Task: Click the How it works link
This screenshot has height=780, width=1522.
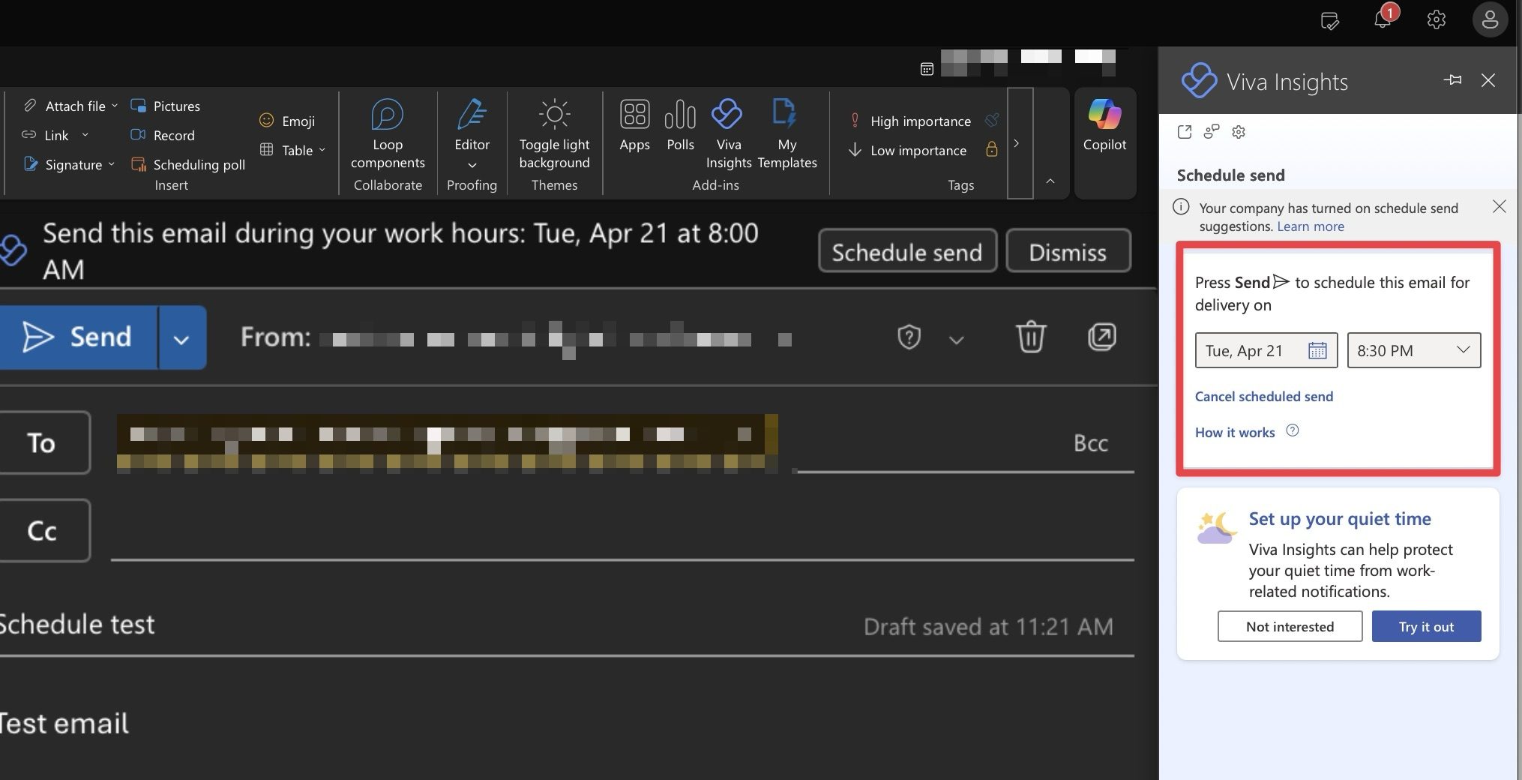Action: (1235, 432)
